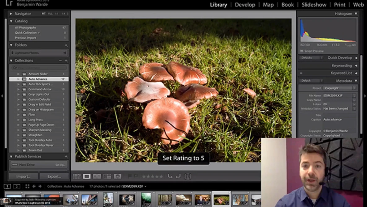Select the Sharpen Masking collection

39,130
